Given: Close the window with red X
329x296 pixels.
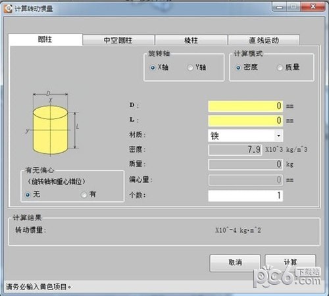Looking at the screenshot, I should point(313,7).
